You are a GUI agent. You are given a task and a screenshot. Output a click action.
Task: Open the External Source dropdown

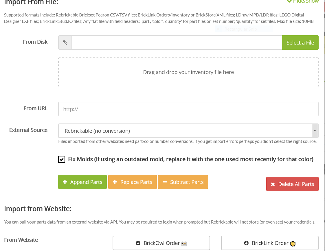185,131
